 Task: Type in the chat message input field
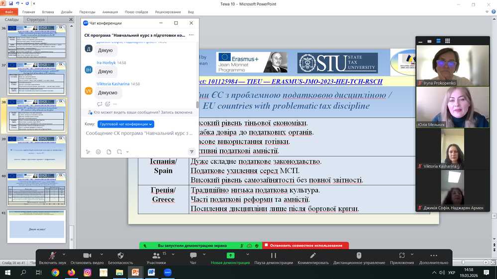tap(139, 134)
